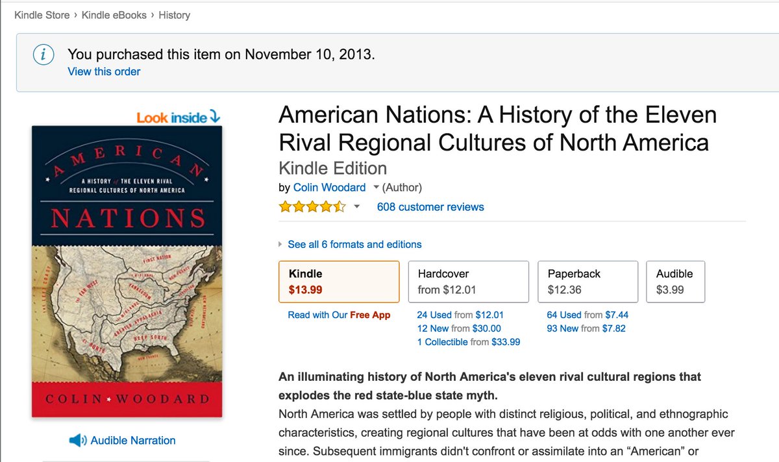The height and width of the screenshot is (462, 779).
Task: Select the Hardcover format tab
Action: (468, 282)
